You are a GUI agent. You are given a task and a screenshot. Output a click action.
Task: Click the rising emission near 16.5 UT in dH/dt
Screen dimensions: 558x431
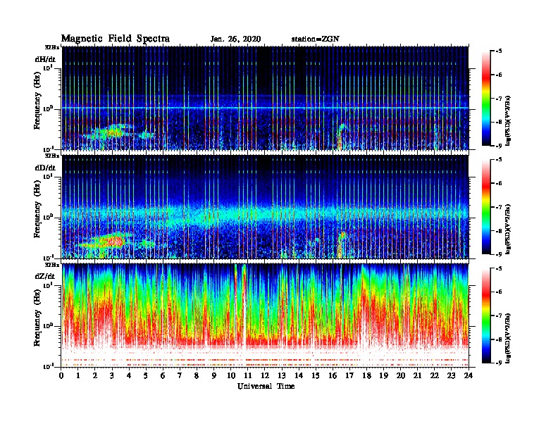click(x=341, y=137)
